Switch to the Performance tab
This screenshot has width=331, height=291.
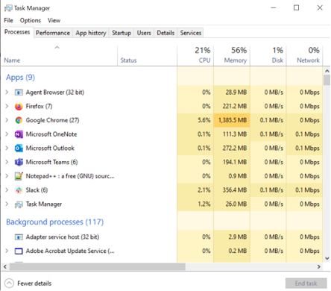(x=53, y=33)
